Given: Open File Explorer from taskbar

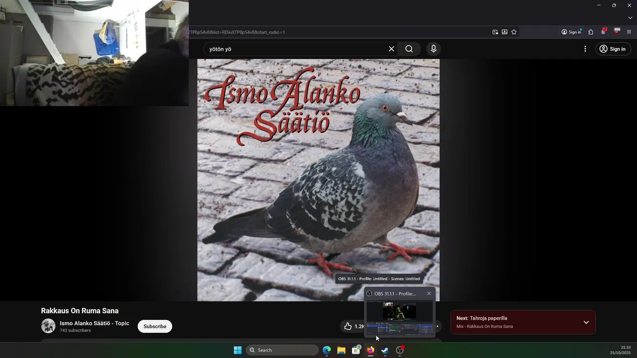Looking at the screenshot, I should coord(341,350).
